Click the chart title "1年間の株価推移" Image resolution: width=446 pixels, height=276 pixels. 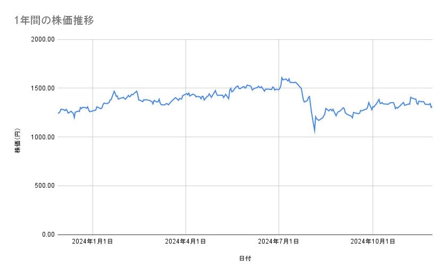pyautogui.click(x=55, y=20)
